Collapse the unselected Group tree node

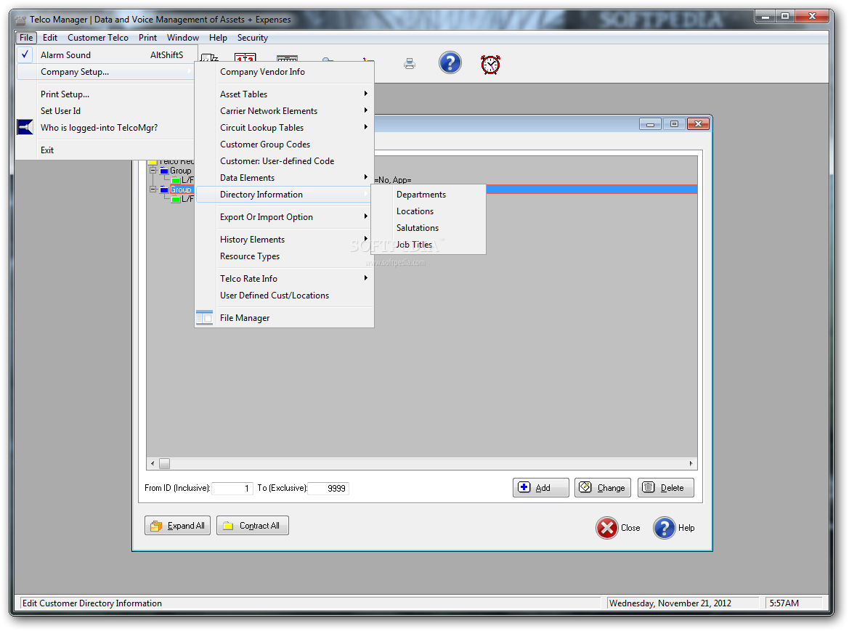(x=153, y=171)
